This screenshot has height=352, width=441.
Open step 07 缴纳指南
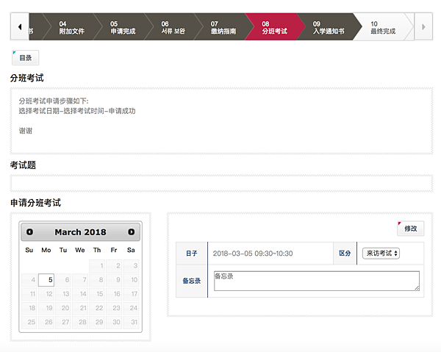click(x=223, y=27)
